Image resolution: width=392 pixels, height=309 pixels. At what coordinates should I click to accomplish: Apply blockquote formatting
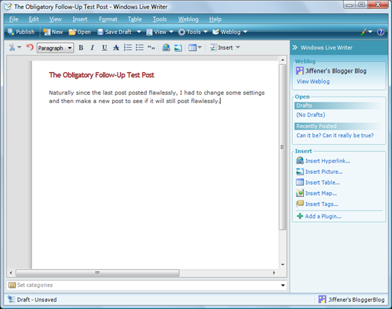tap(151, 48)
